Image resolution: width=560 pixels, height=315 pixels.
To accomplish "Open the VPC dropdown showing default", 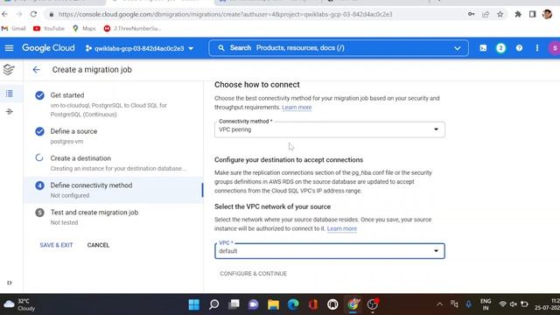I will [330, 251].
